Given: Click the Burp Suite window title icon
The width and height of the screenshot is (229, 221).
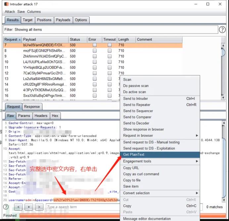Looking at the screenshot, I should coord(6,4).
